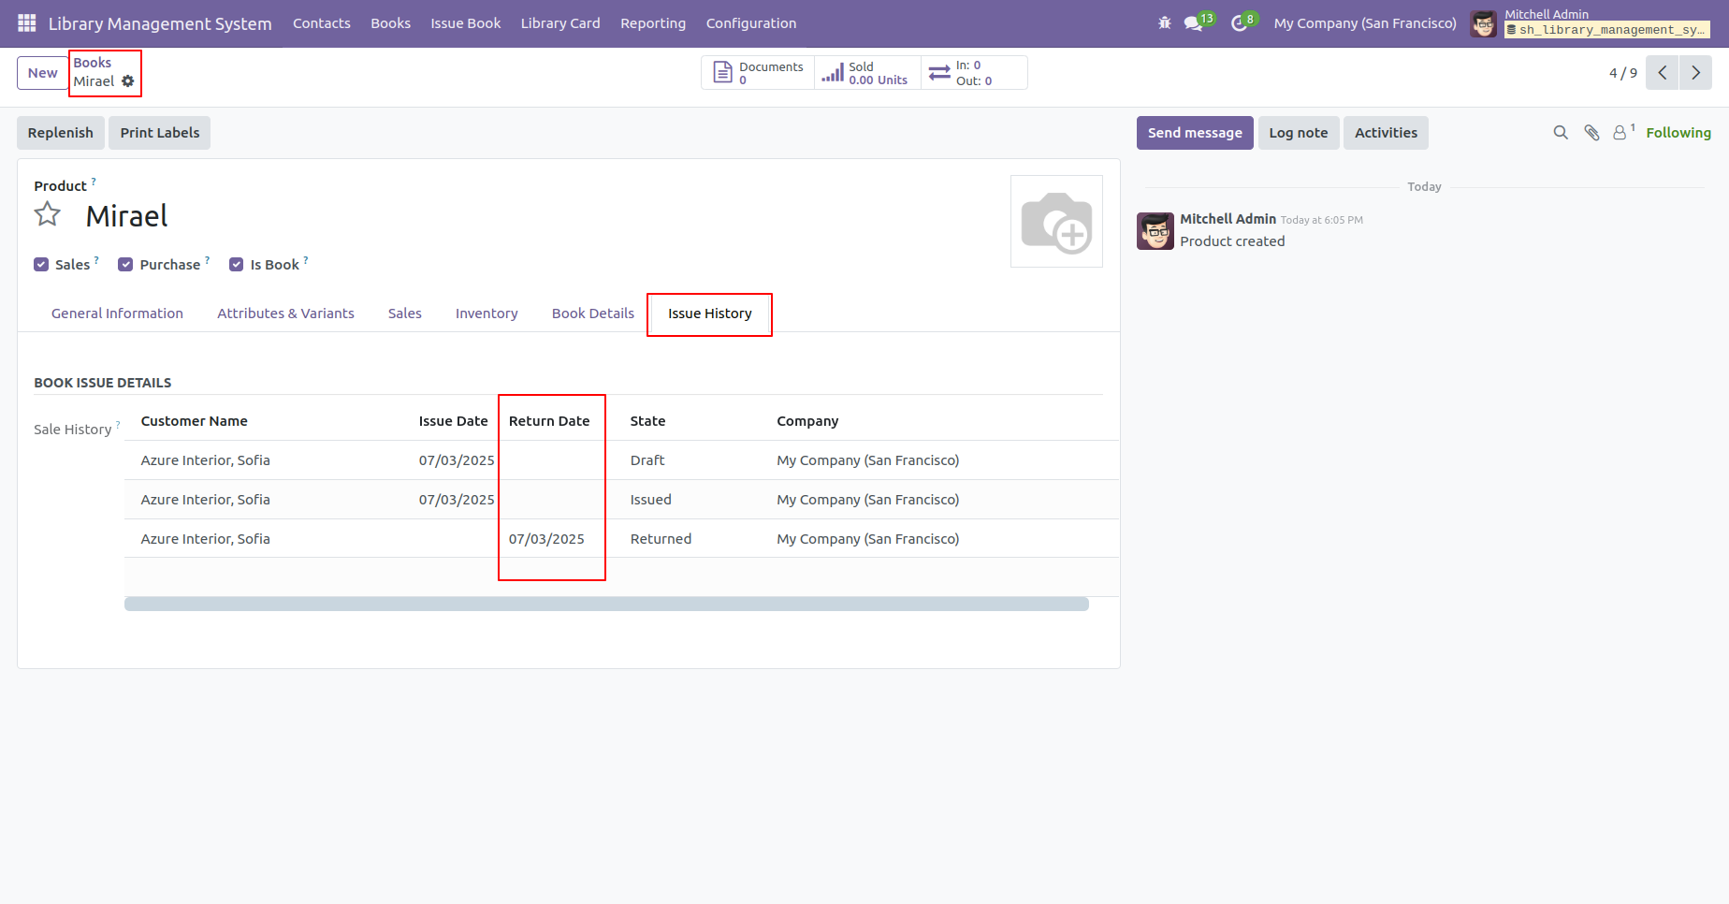
Task: Click Mitchell Admin avatar in chatter message
Action: point(1155,231)
